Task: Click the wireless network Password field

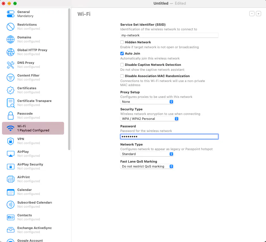Action: (x=169, y=136)
